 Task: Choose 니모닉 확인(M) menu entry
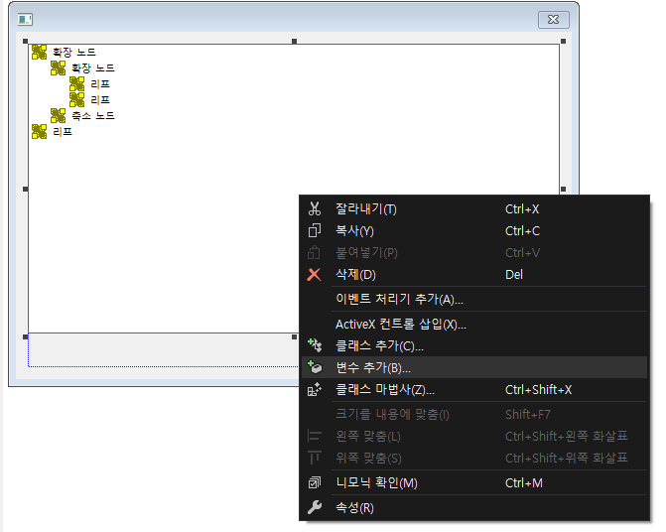(474, 482)
